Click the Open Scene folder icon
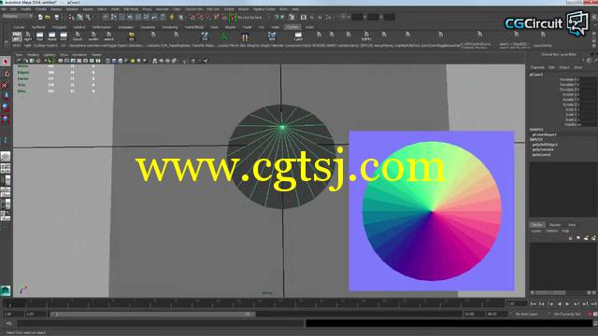Screen dimensions: 598x336 pyautogui.click(x=48, y=17)
